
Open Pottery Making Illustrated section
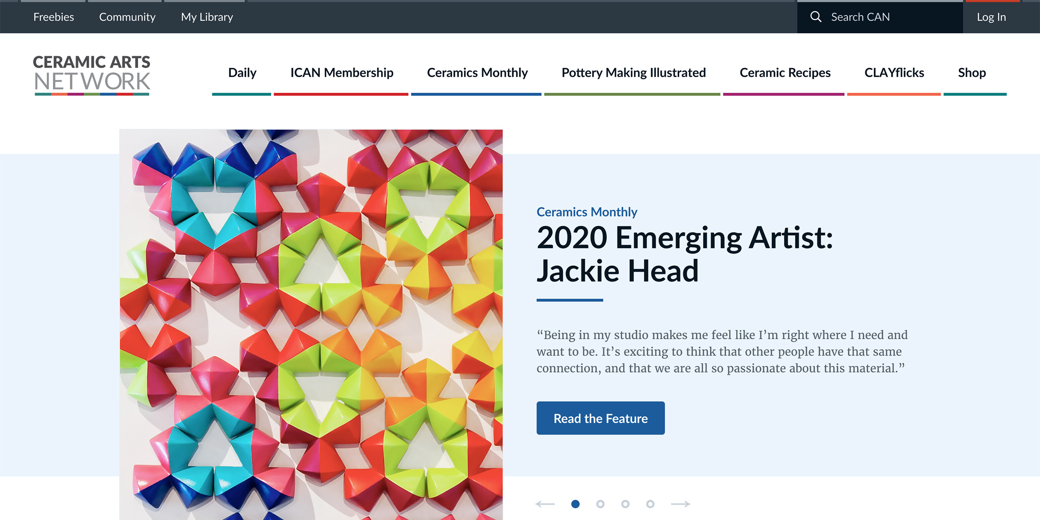[x=633, y=73]
